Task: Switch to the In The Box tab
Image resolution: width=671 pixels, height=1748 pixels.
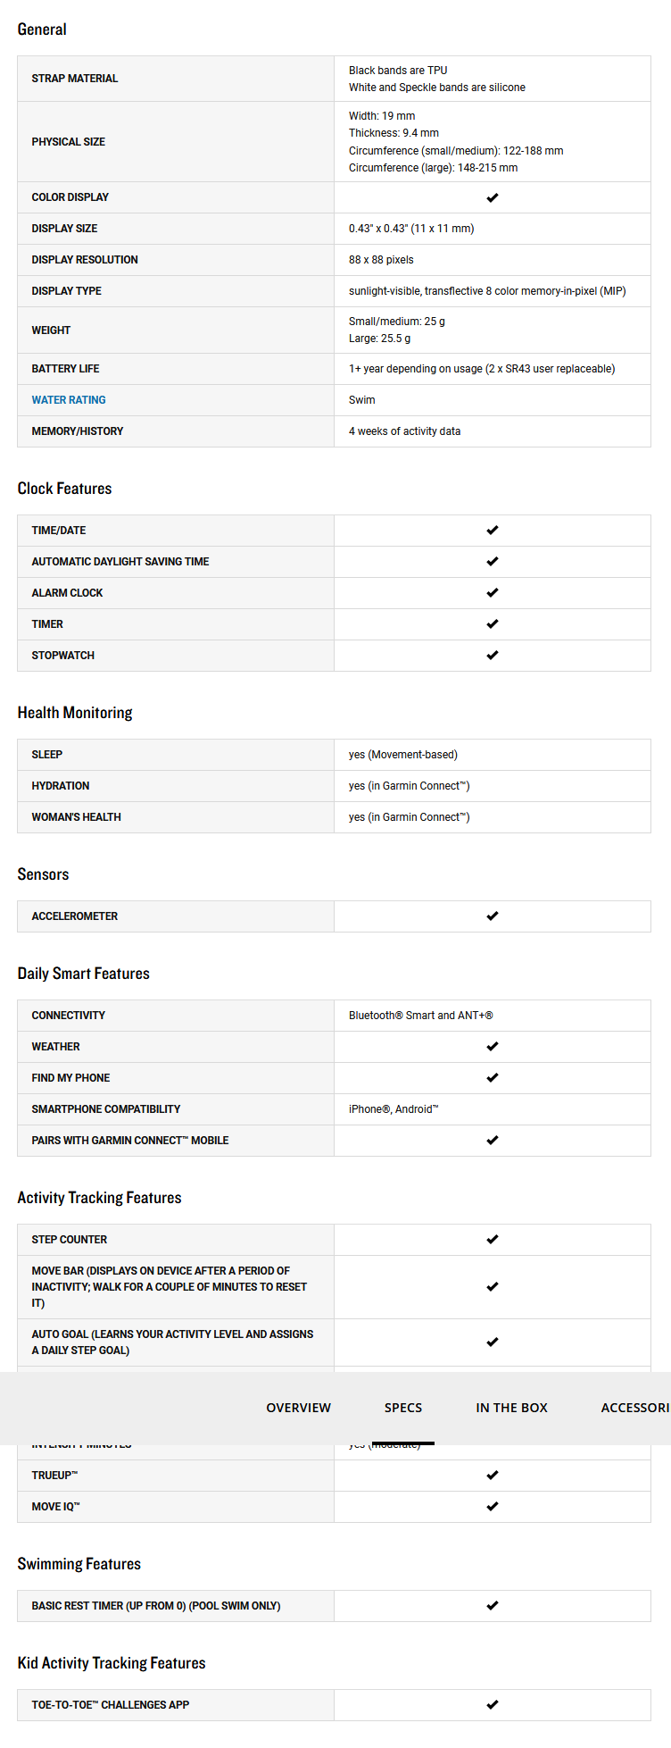Action: (x=511, y=1408)
